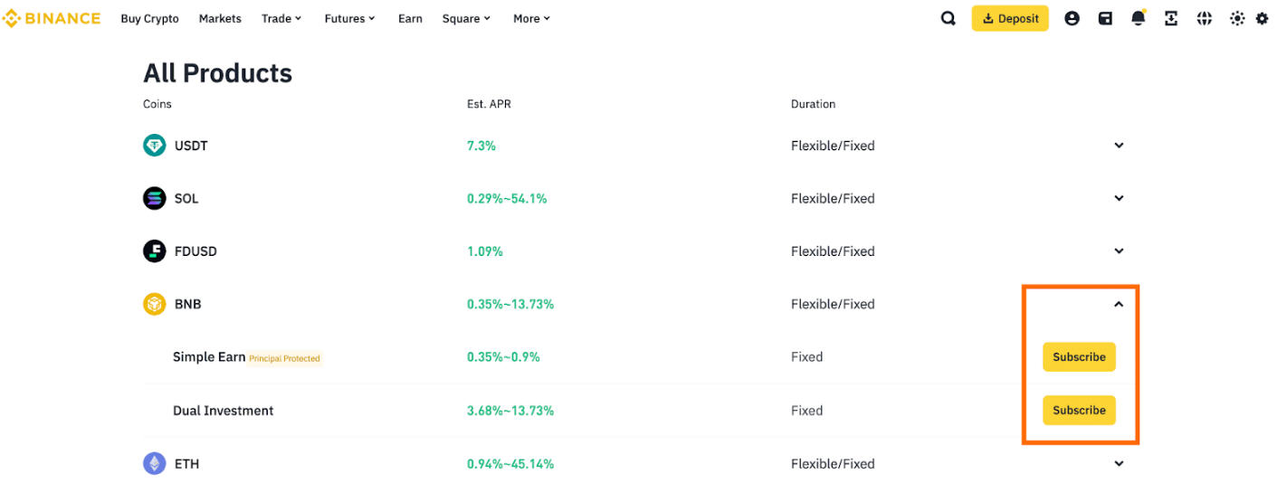1287x483 pixels.
Task: Open the Futures dropdown menu
Action: 349,18
